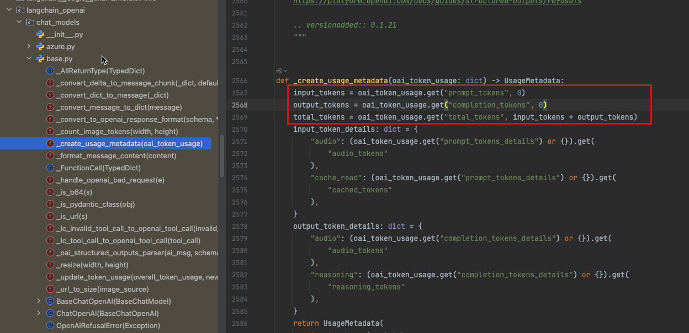Click the class icon of _AllReturnType

[x=50, y=71]
